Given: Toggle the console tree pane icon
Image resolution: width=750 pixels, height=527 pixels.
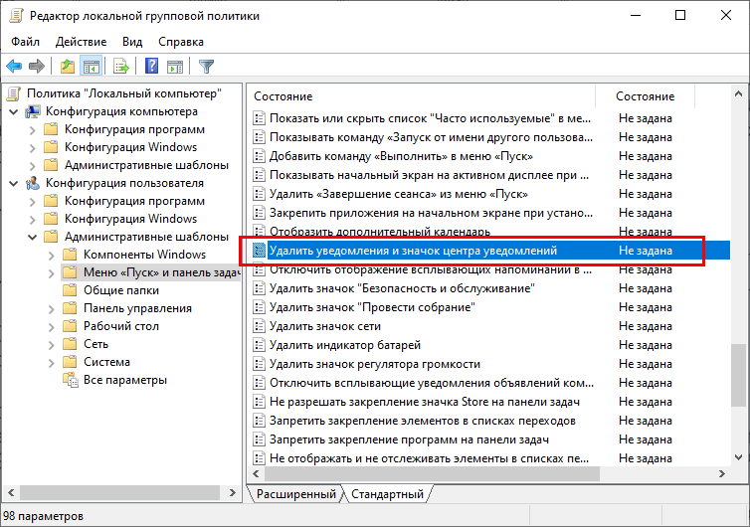Looking at the screenshot, I should coord(91,66).
